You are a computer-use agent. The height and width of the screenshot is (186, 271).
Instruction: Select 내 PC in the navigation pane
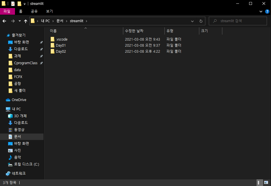pyautogui.click(x=16, y=109)
